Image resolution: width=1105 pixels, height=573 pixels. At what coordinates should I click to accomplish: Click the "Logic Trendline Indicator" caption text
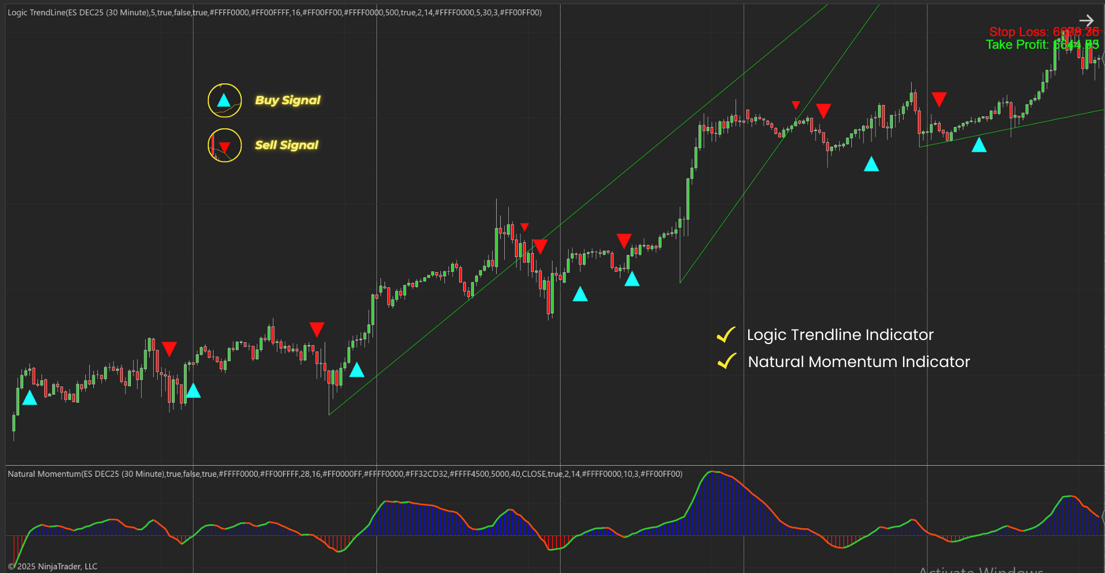tap(840, 335)
